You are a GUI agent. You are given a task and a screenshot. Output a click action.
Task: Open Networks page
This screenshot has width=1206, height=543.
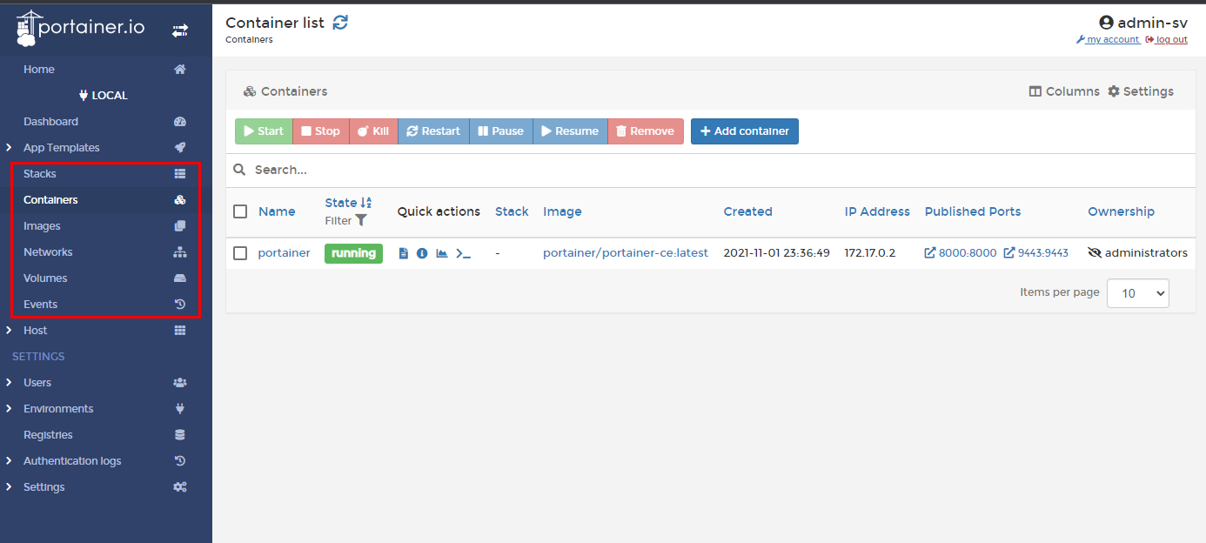click(x=48, y=252)
